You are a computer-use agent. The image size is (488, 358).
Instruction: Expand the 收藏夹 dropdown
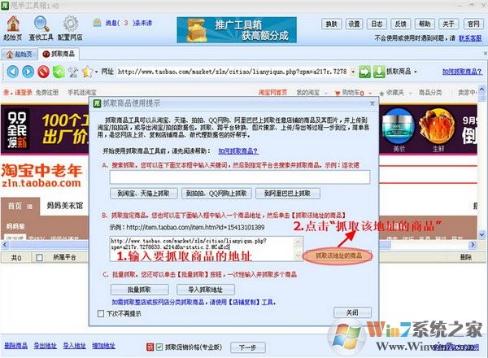[x=410, y=93]
